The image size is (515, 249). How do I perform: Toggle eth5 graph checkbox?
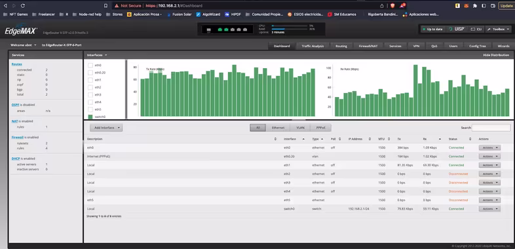(90, 109)
